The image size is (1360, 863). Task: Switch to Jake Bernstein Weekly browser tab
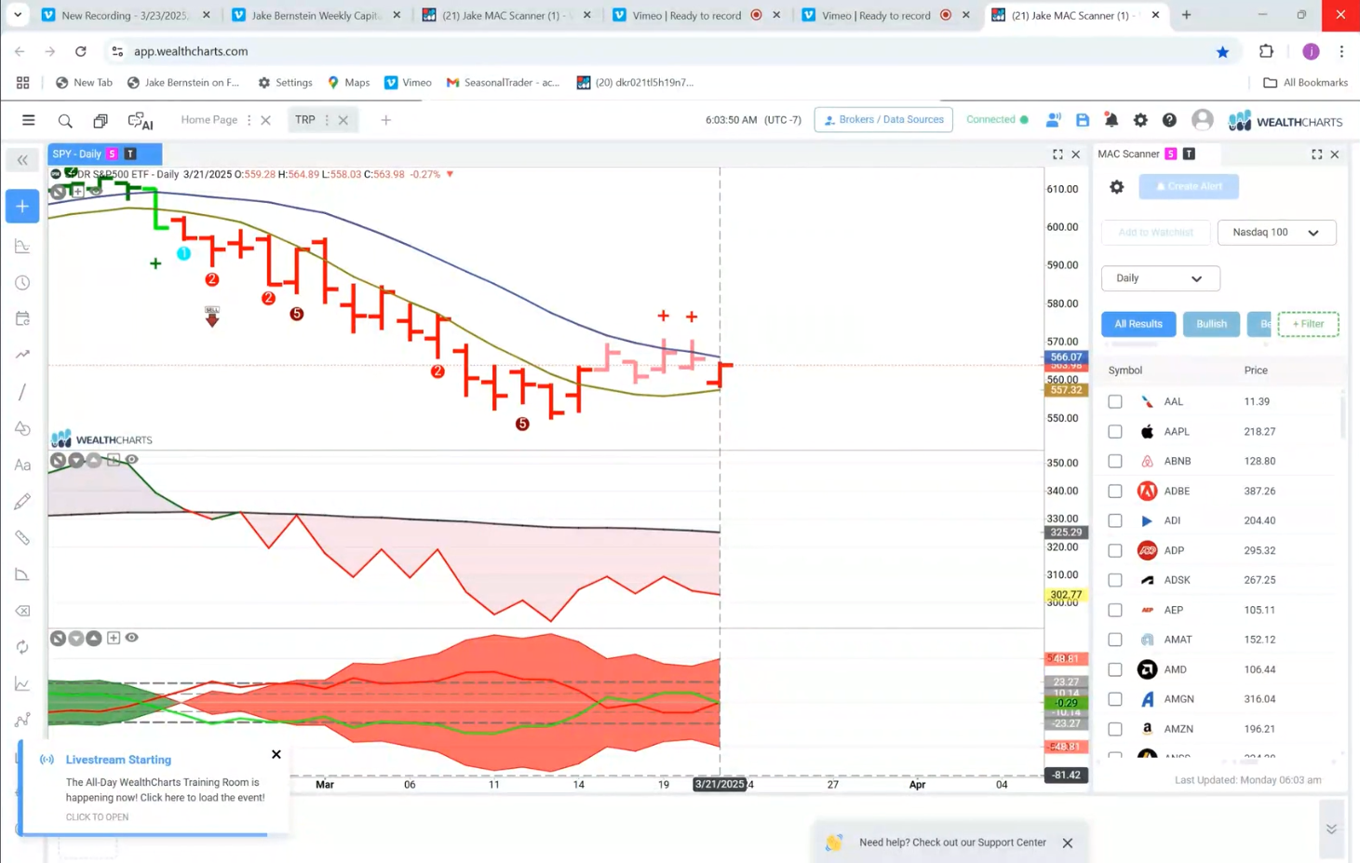[x=316, y=15]
